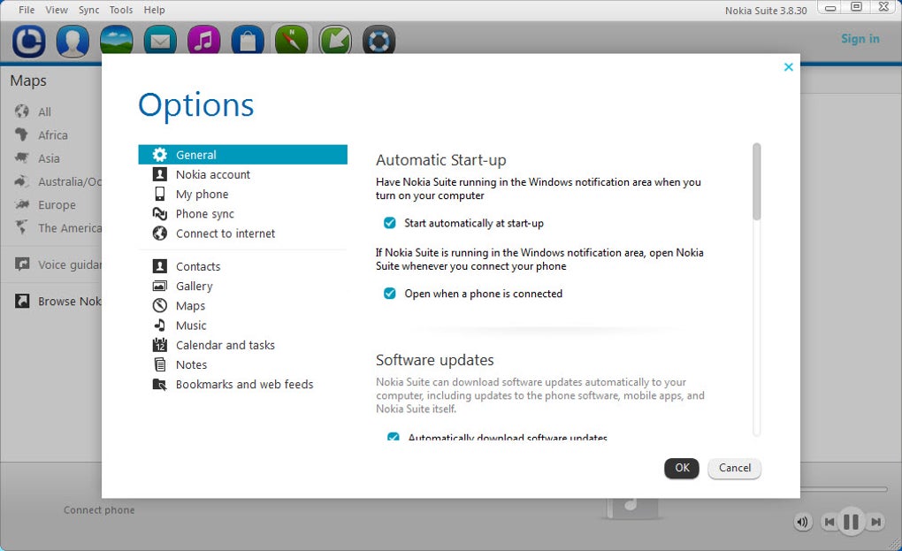The height and width of the screenshot is (551, 902).
Task: Click the globe icon beside All maps
Action: click(x=22, y=111)
